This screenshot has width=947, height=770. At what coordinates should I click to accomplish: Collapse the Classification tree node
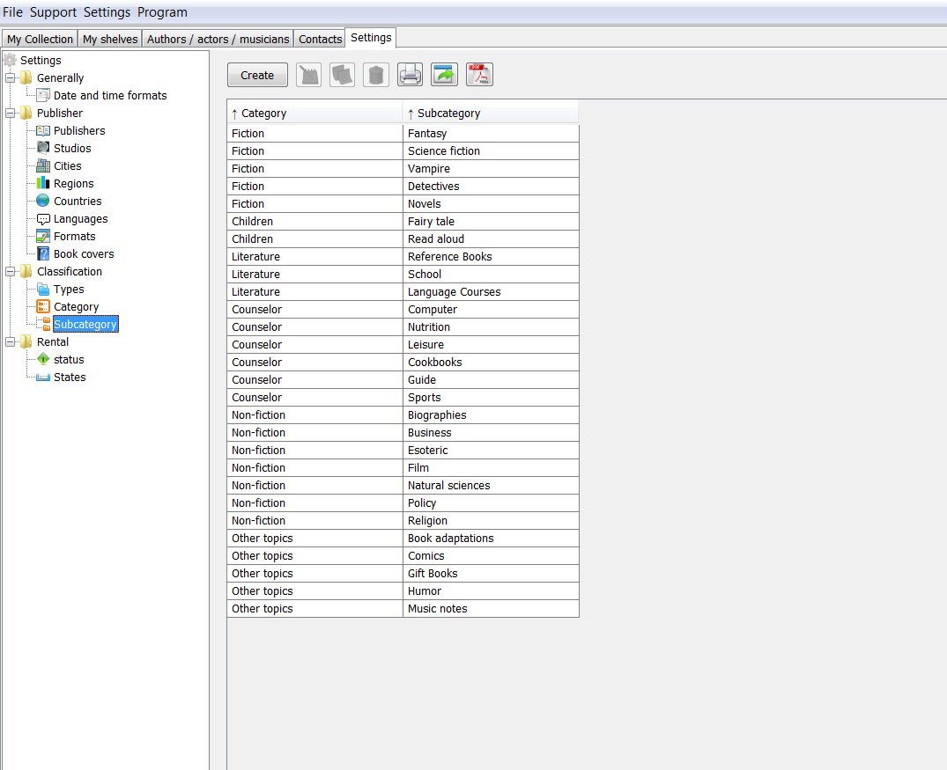coord(11,271)
